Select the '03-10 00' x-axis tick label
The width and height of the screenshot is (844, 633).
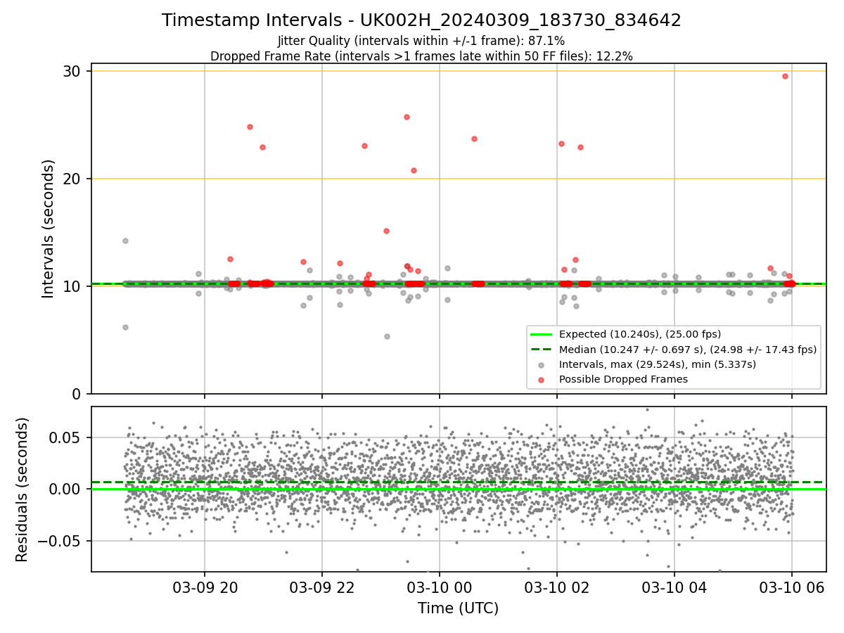coord(440,587)
